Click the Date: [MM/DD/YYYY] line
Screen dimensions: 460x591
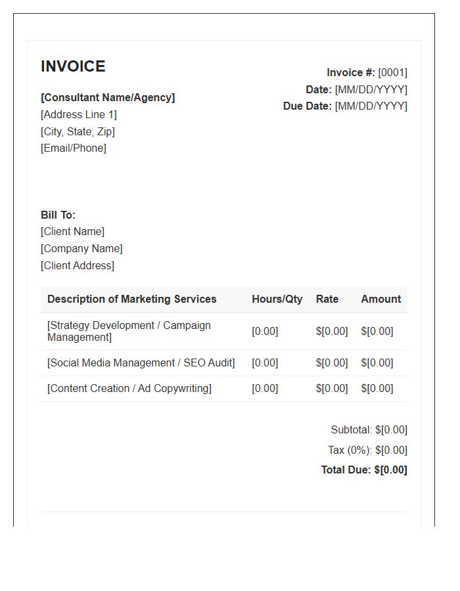(x=356, y=90)
